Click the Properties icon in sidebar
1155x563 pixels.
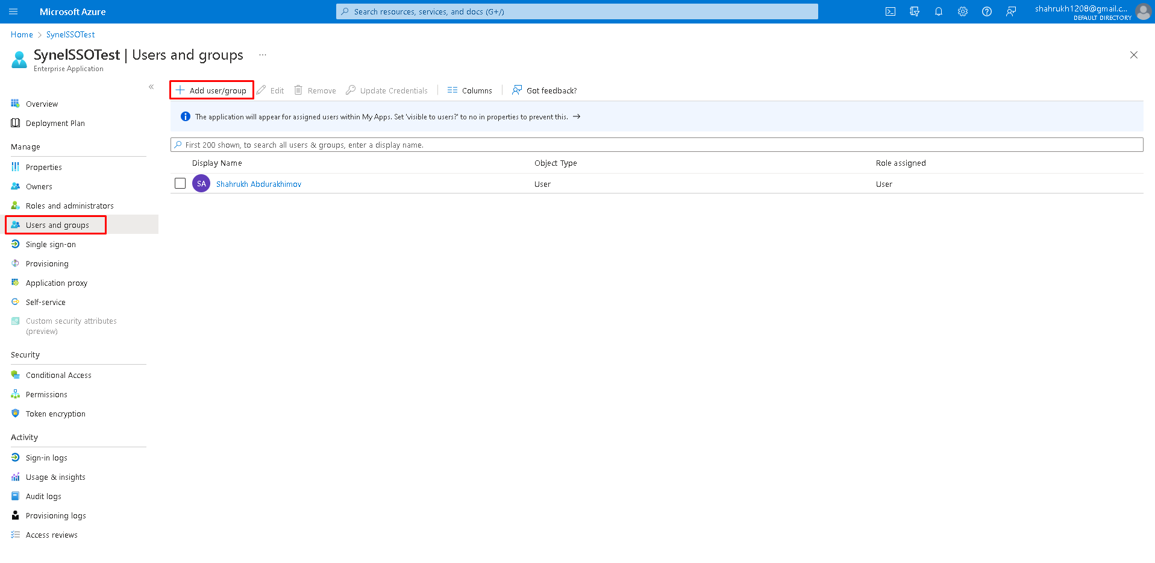(x=16, y=167)
